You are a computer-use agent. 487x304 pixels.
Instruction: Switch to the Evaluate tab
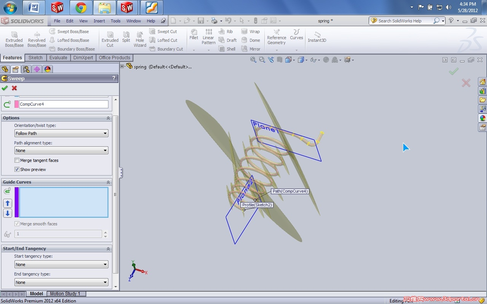pyautogui.click(x=58, y=58)
